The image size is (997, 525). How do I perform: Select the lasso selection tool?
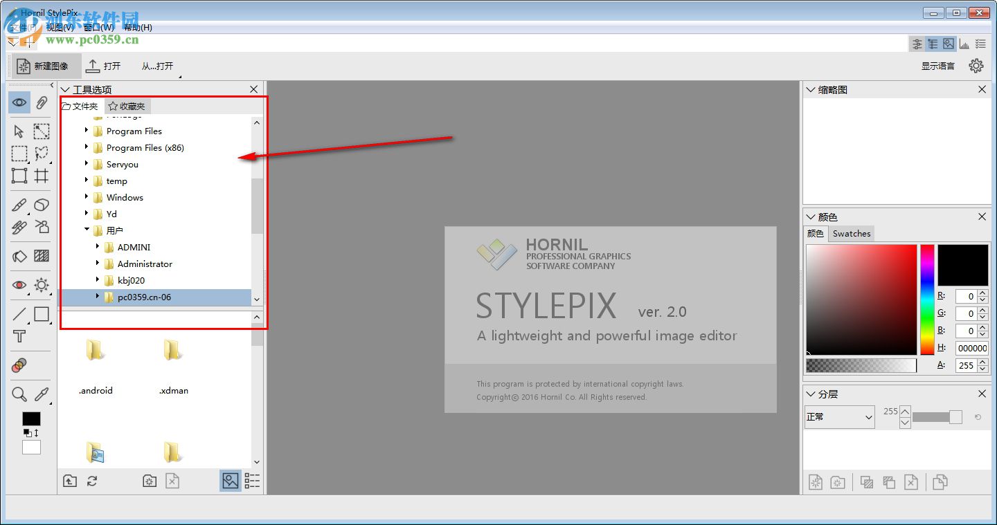(42, 154)
